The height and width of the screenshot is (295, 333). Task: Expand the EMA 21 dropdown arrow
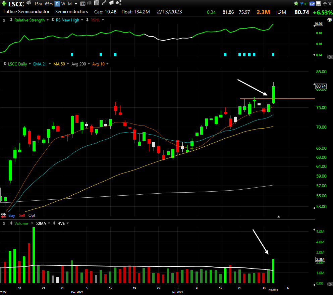pos(50,64)
